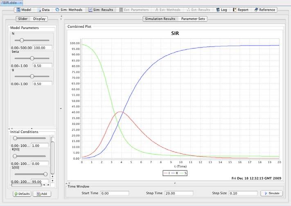Image resolution: width=291 pixels, height=206 pixels.
Task: Click the SIR plot title
Action: (175, 33)
